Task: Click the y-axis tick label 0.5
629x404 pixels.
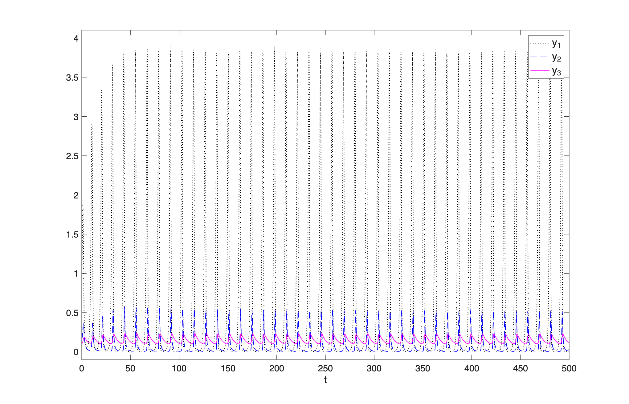Action: tap(72, 313)
